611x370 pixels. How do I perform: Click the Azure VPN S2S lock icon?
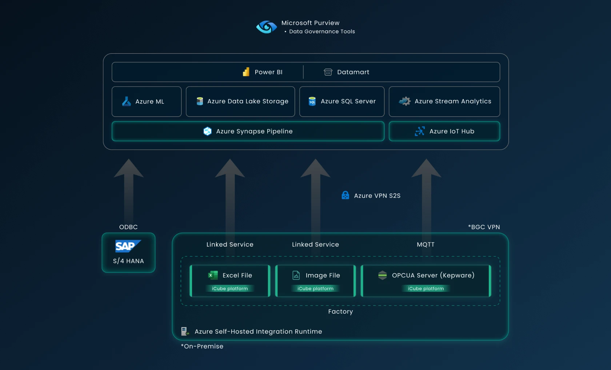point(345,196)
